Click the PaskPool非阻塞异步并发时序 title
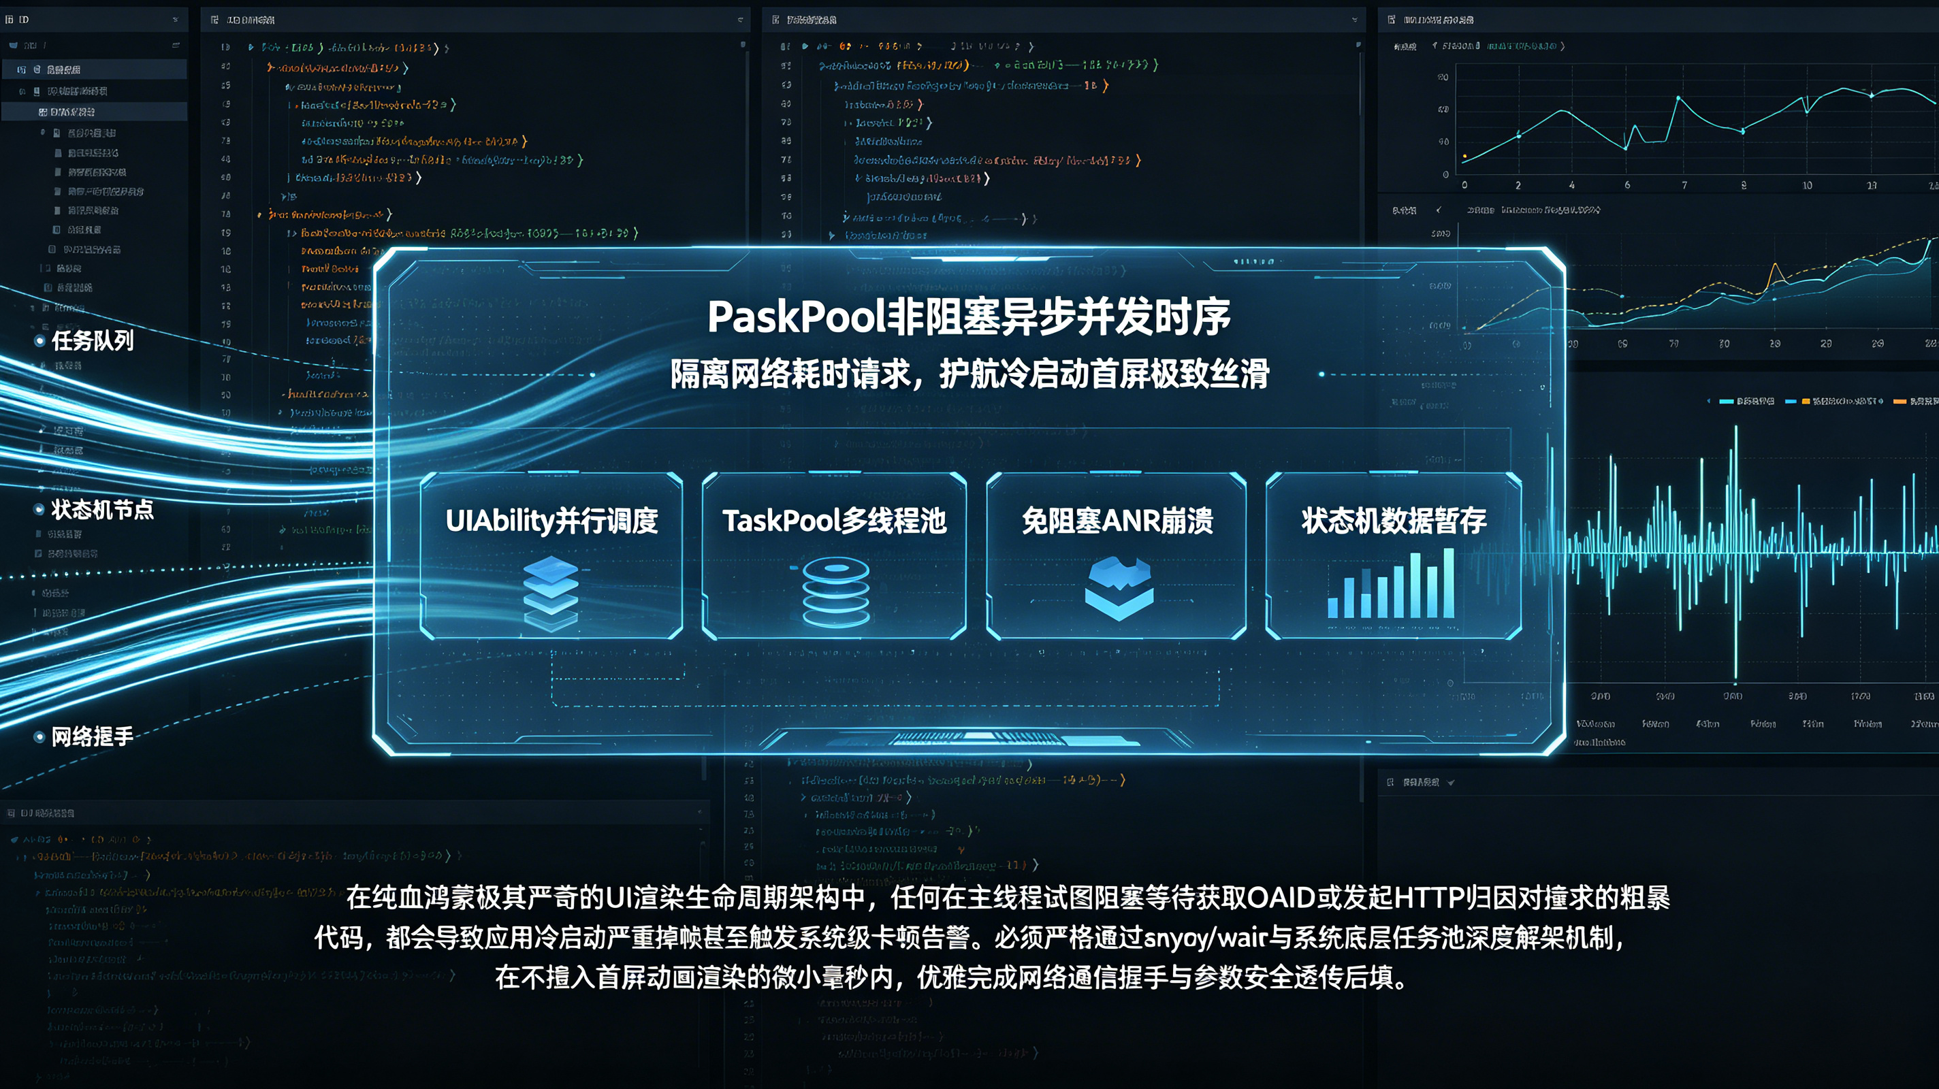The height and width of the screenshot is (1089, 1939). point(969,317)
